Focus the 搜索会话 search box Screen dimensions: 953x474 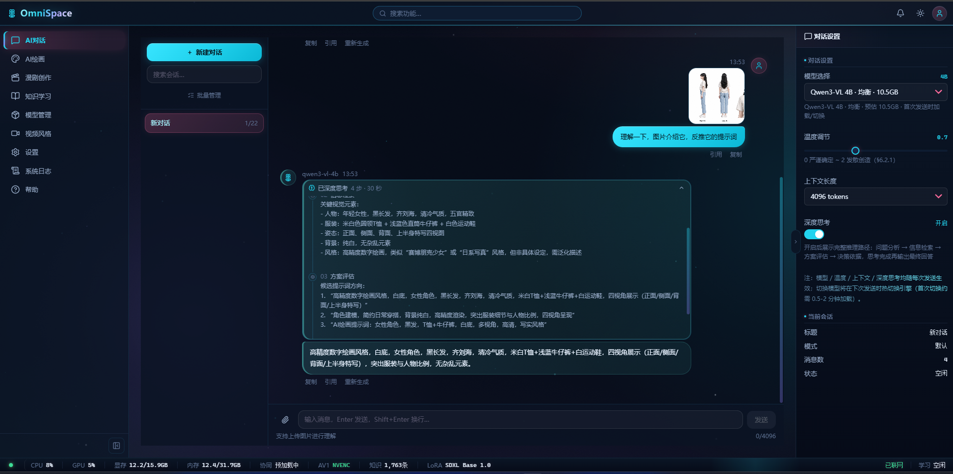click(204, 75)
